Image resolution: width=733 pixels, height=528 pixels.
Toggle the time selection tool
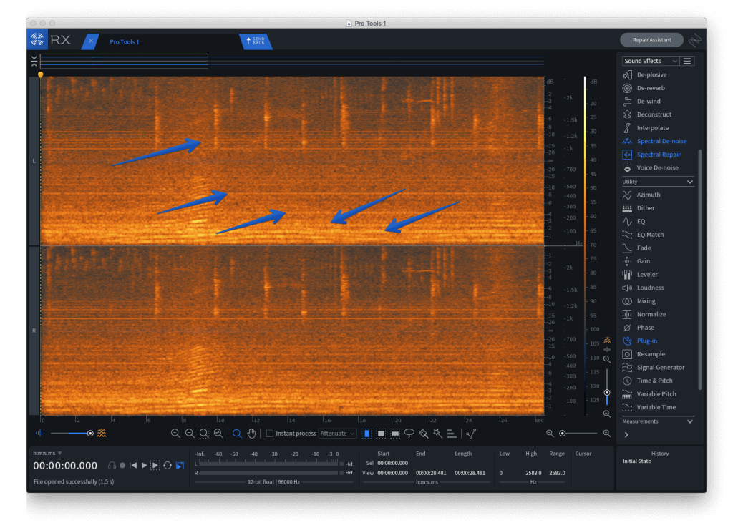click(x=366, y=434)
